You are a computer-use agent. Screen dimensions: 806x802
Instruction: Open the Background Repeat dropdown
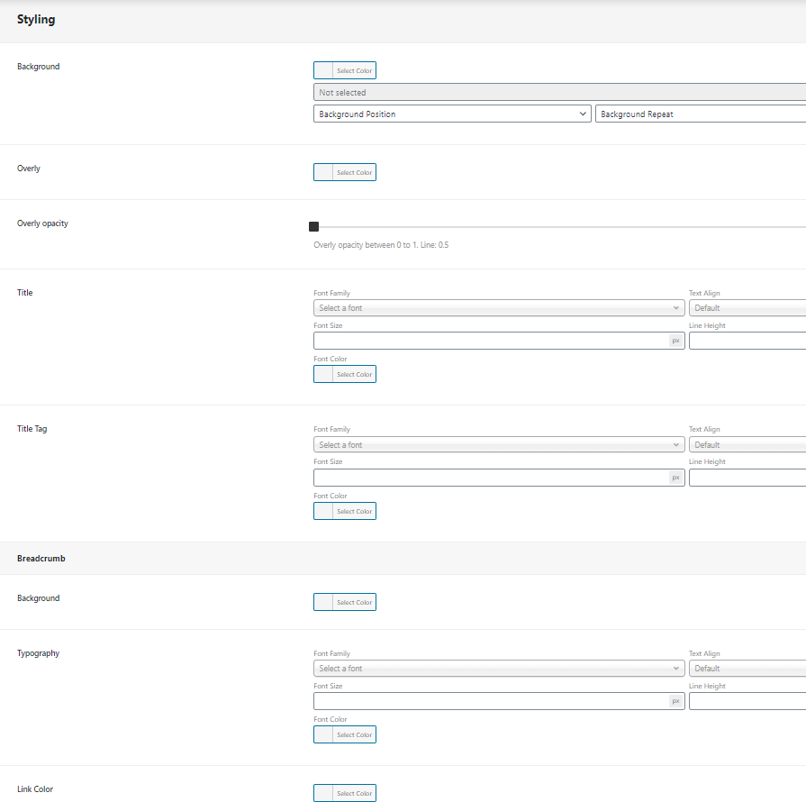click(699, 114)
